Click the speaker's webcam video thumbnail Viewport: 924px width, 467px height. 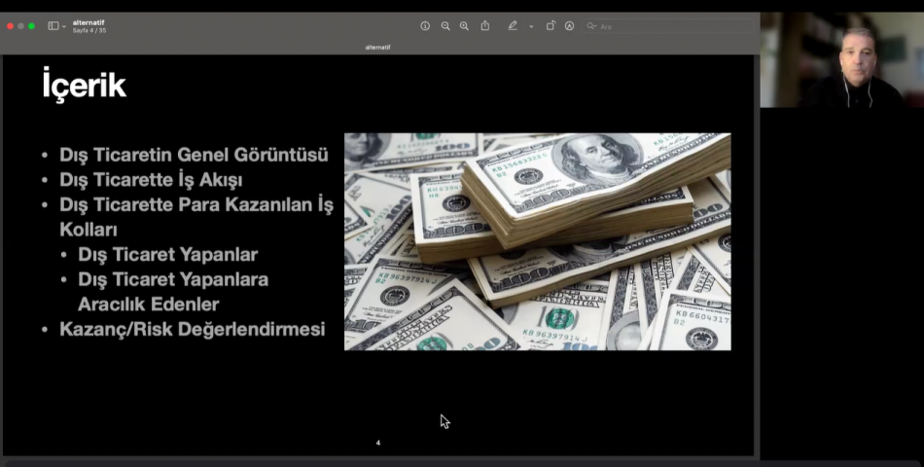coord(841,60)
